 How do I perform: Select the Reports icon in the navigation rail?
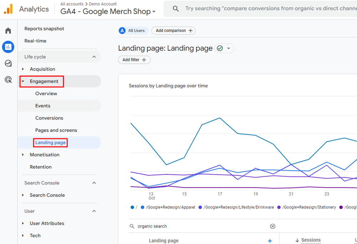click(x=8, y=47)
